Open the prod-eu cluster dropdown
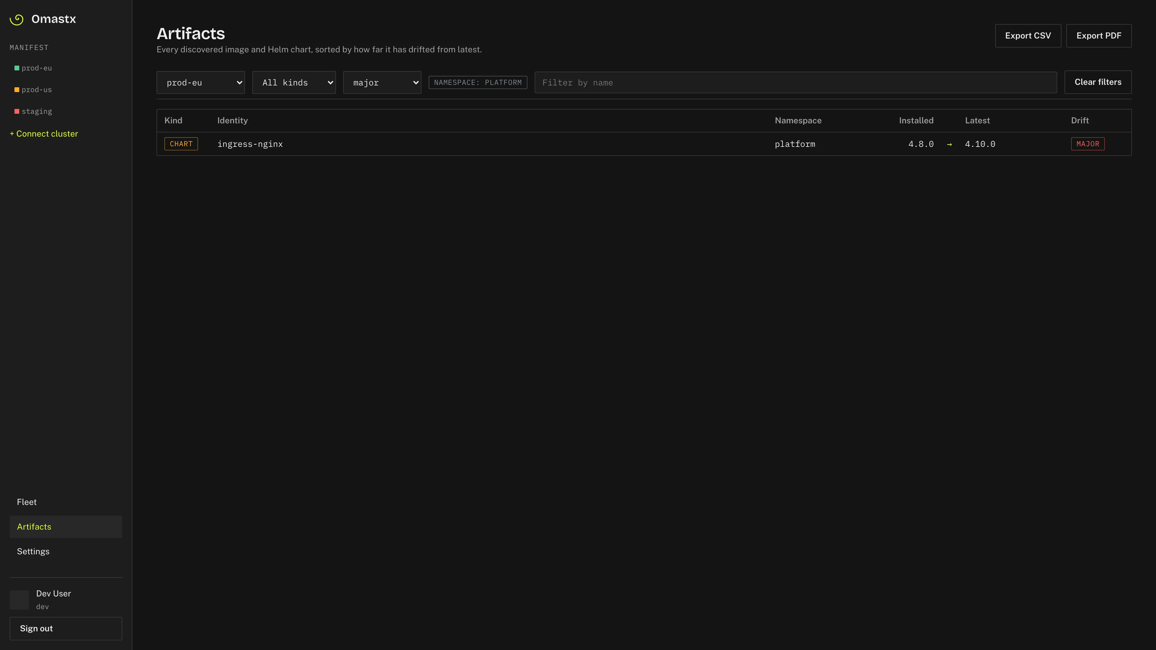Image resolution: width=1156 pixels, height=650 pixels. coord(200,82)
